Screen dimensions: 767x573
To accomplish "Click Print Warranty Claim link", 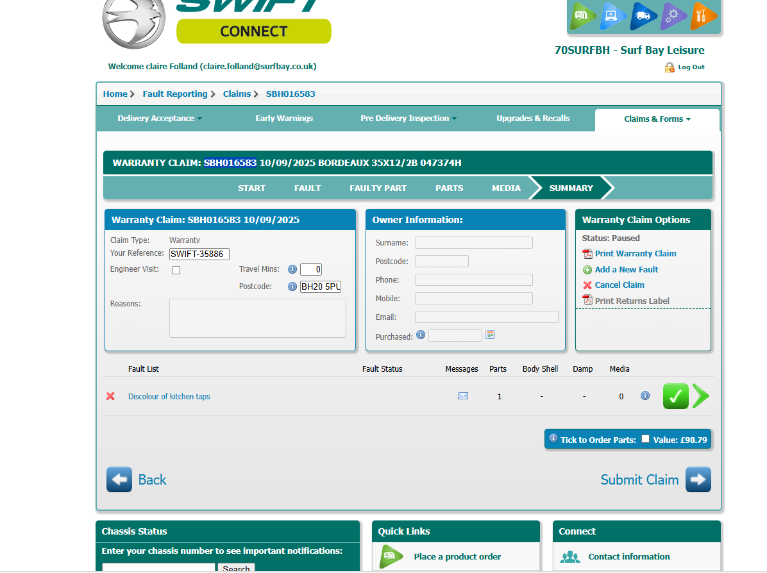I will pyautogui.click(x=636, y=254).
